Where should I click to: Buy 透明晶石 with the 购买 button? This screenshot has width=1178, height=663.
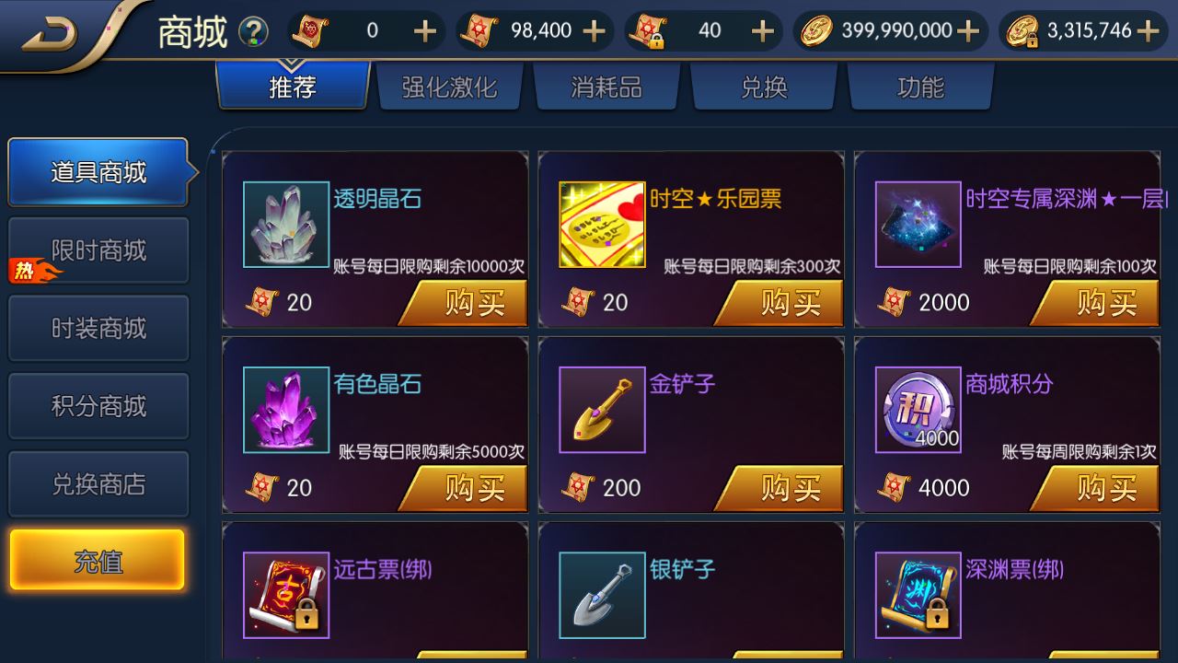467,303
